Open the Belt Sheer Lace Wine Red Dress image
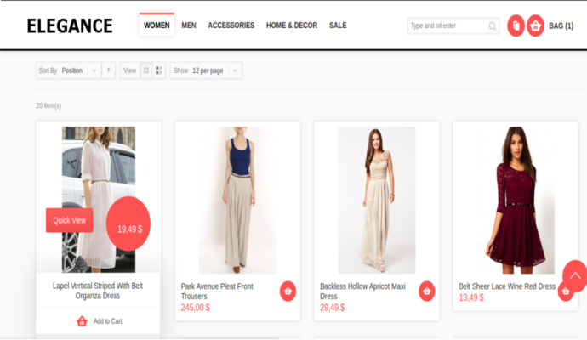 point(516,200)
